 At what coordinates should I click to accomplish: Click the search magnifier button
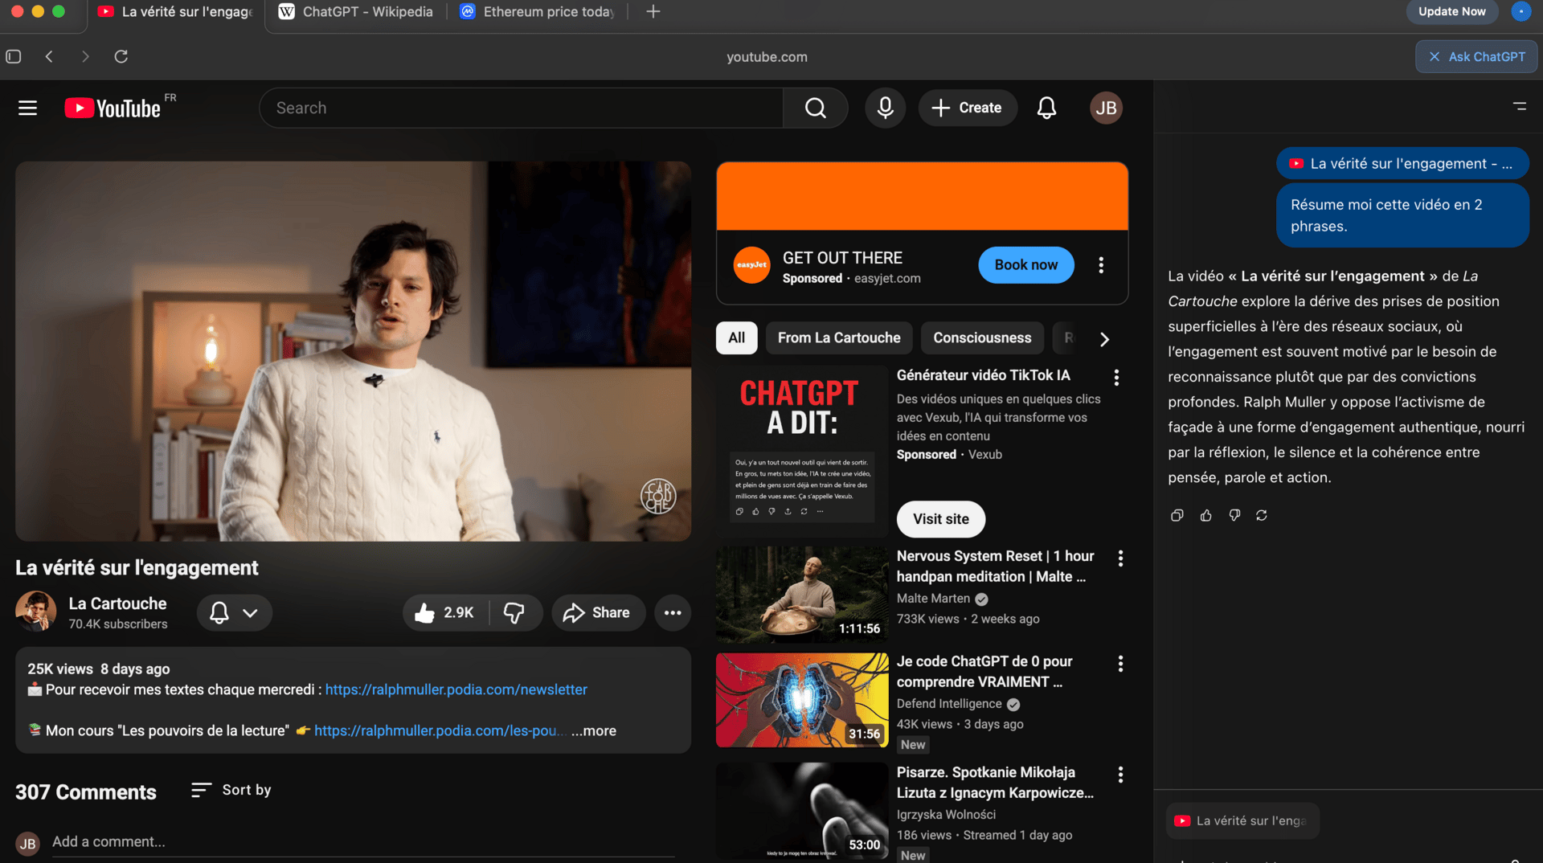coord(815,108)
